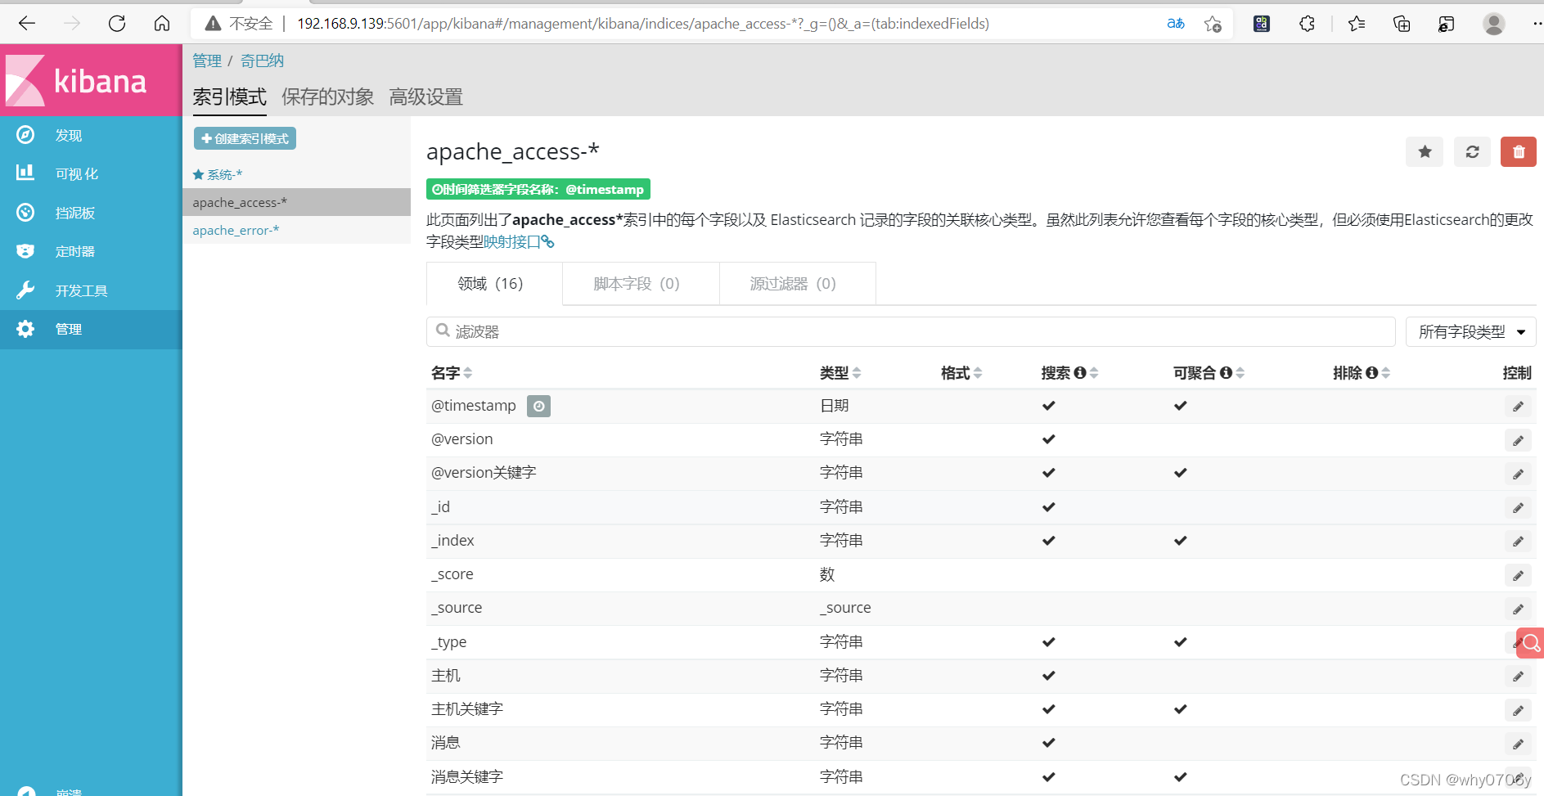This screenshot has height=796, width=1544.
Task: Sort the table by 可聚合 column
Action: point(1241,373)
